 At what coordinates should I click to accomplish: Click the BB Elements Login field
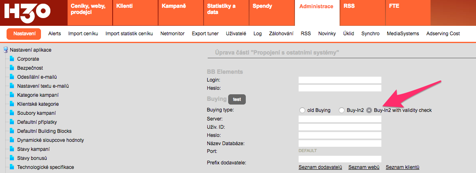(x=340, y=80)
